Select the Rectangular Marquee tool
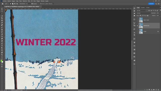Image resolution: width=161 pixels, height=91 pixels. (x=2, y=11)
